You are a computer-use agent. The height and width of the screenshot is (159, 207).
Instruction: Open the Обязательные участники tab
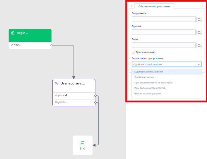pos(154,6)
